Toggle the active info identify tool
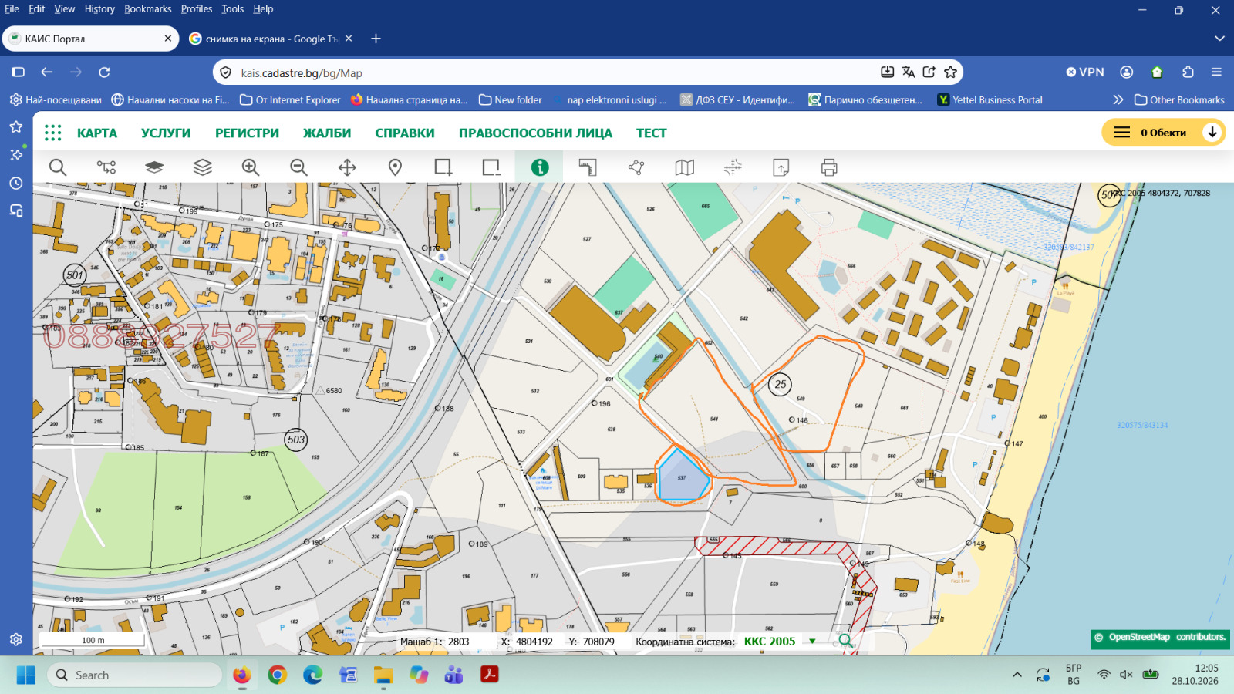 pyautogui.click(x=540, y=167)
